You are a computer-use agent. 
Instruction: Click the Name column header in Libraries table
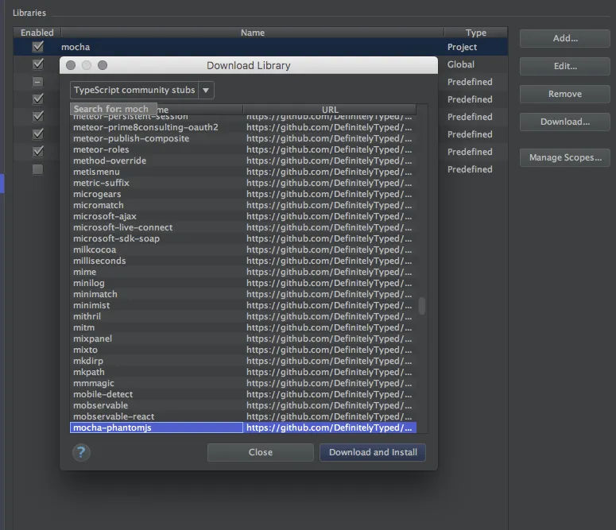[253, 33]
